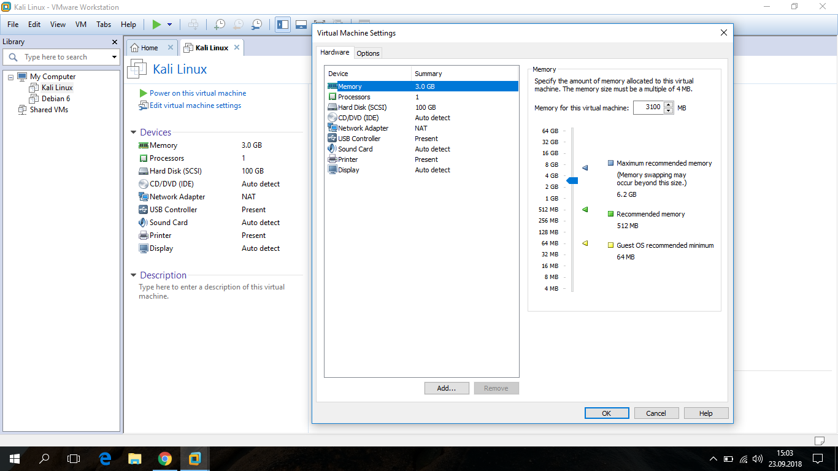Open the VM menu

point(81,25)
